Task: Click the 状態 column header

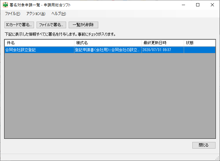Action: 200,43
